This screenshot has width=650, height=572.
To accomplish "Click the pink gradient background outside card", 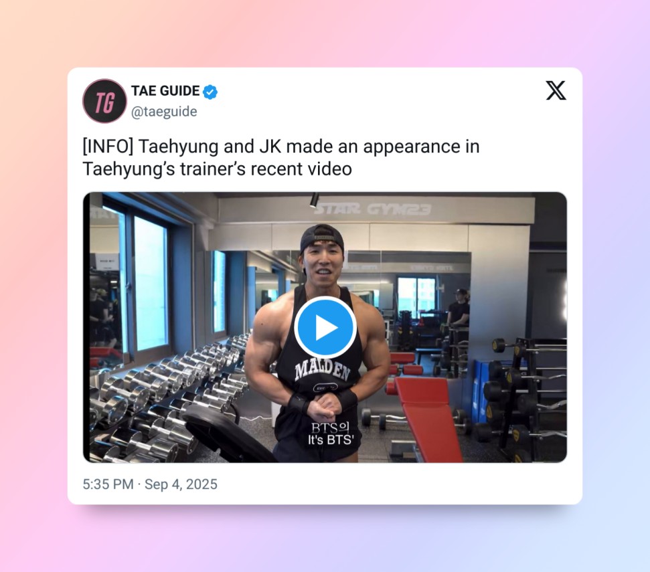I will point(33,290).
